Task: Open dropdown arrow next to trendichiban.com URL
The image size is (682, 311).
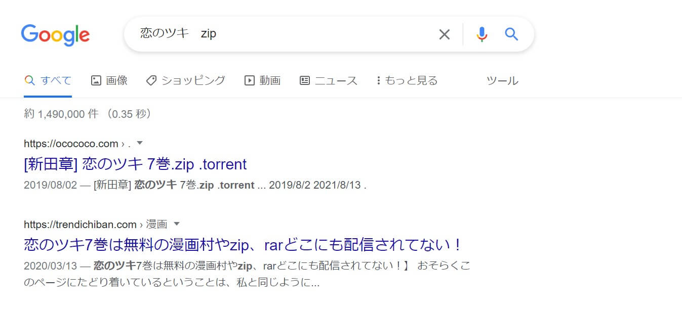Action: click(177, 224)
